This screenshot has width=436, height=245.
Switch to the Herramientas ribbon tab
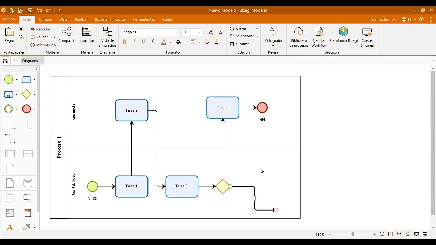[x=144, y=19]
